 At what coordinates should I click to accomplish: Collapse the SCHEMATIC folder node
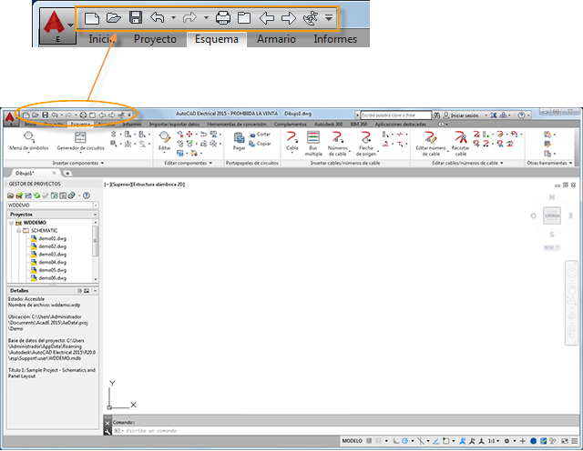tap(18, 231)
